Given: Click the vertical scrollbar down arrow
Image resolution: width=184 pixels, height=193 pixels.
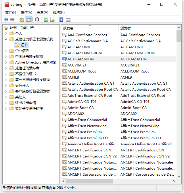Looking at the screenshot, I should 179,177.
